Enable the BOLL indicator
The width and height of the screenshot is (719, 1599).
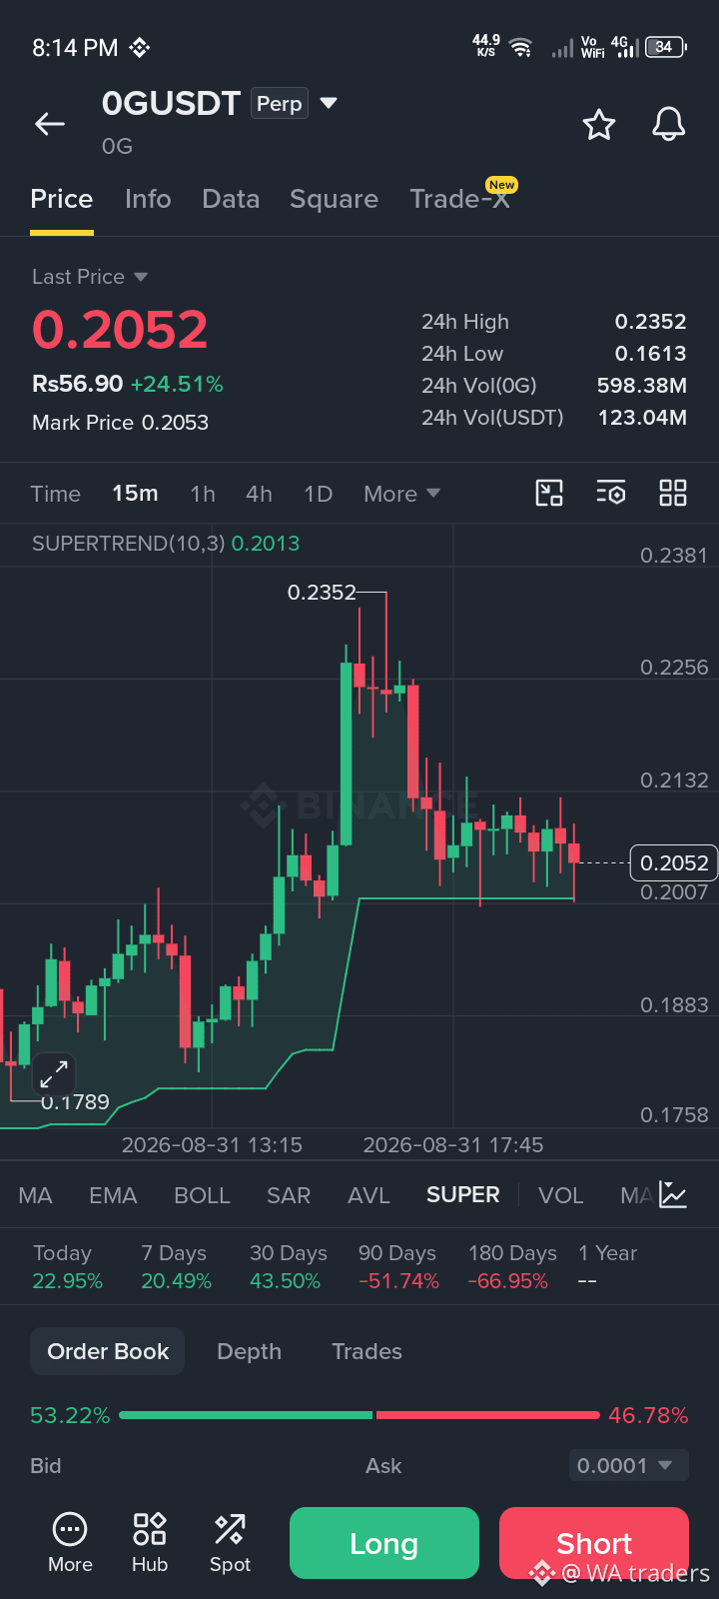(202, 1195)
